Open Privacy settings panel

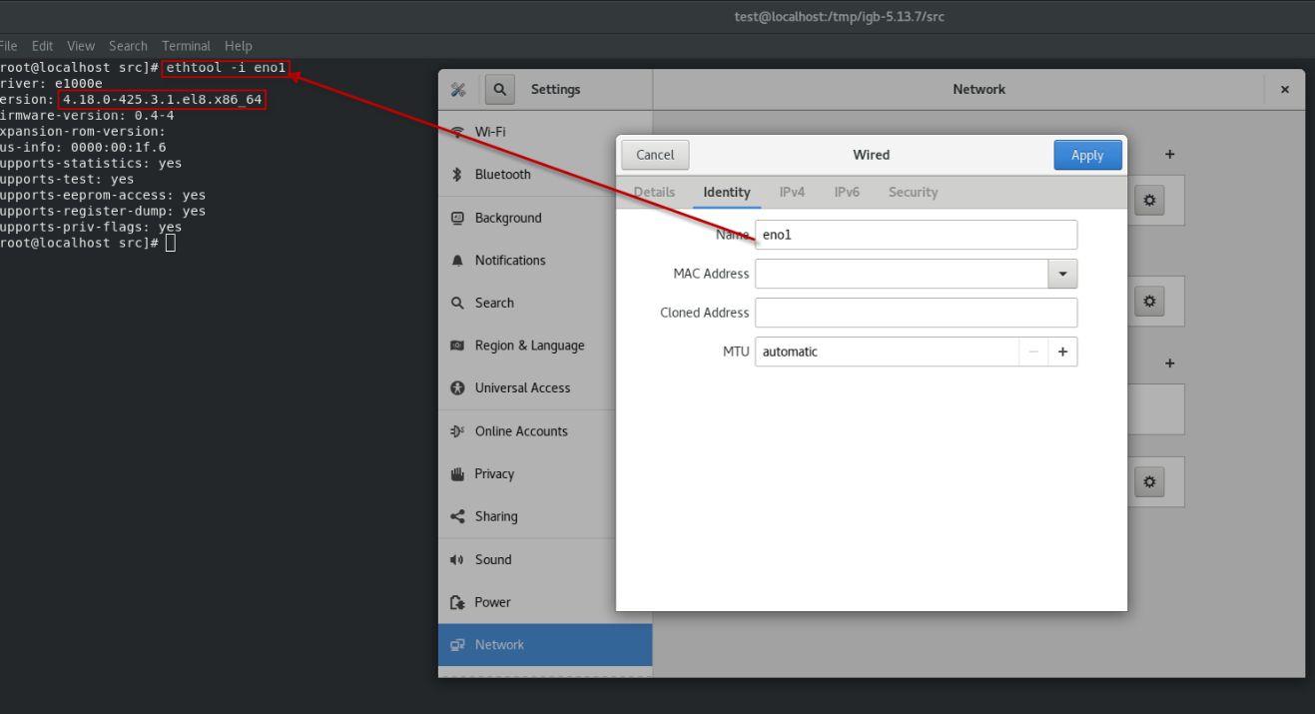(x=545, y=473)
